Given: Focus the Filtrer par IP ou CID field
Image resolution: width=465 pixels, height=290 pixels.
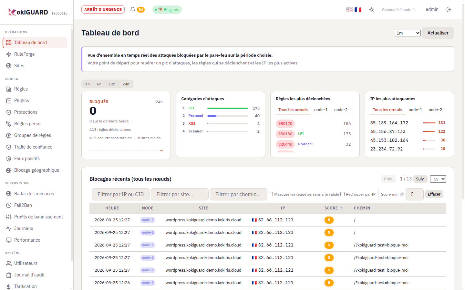Looking at the screenshot, I should click(x=121, y=194).
